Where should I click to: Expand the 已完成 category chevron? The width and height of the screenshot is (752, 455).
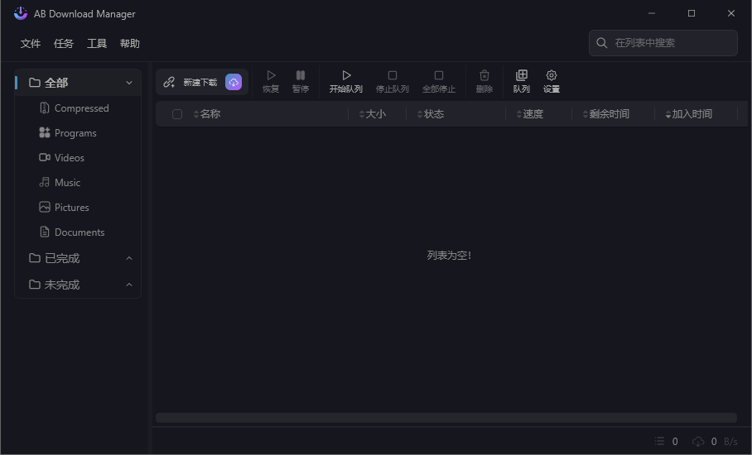(x=129, y=258)
